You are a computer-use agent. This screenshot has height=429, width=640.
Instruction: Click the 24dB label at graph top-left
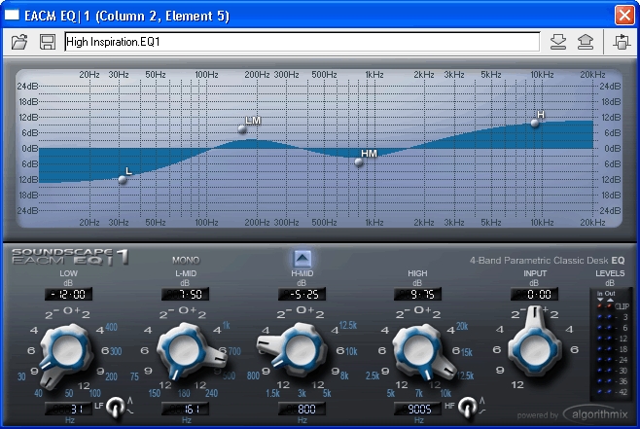point(27,87)
